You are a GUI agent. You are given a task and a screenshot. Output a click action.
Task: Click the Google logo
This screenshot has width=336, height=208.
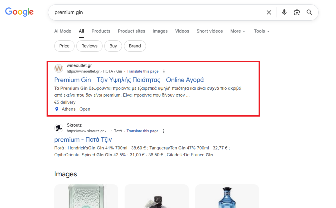tap(19, 12)
